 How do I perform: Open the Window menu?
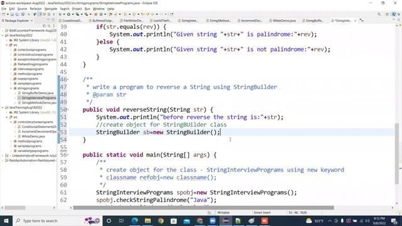[99, 9]
